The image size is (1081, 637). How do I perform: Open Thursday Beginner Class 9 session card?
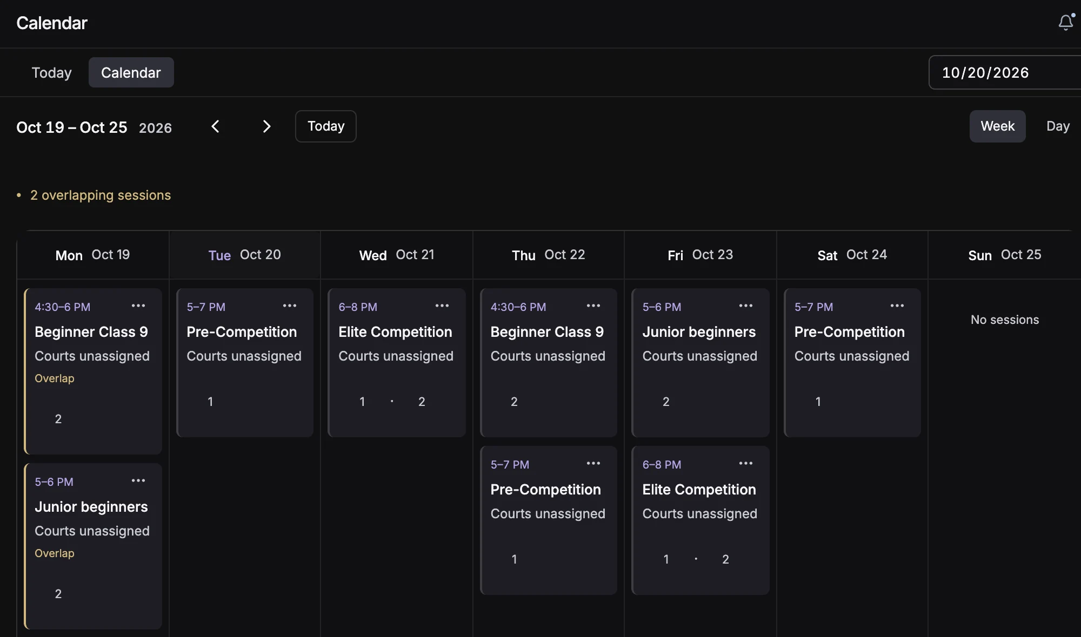tap(549, 363)
